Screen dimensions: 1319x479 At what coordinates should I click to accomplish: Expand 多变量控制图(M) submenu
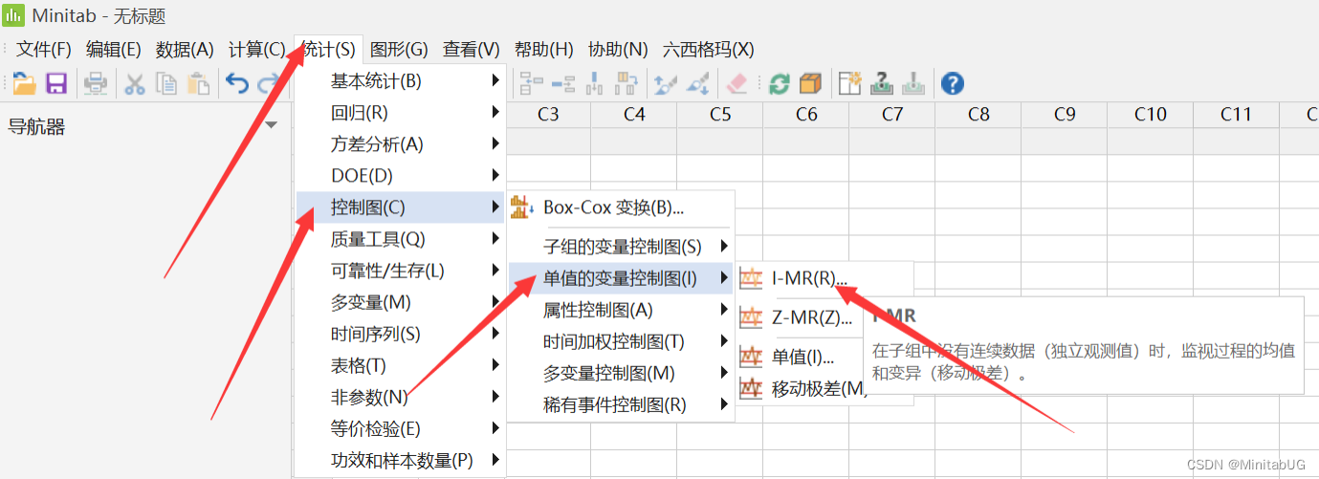[620, 373]
